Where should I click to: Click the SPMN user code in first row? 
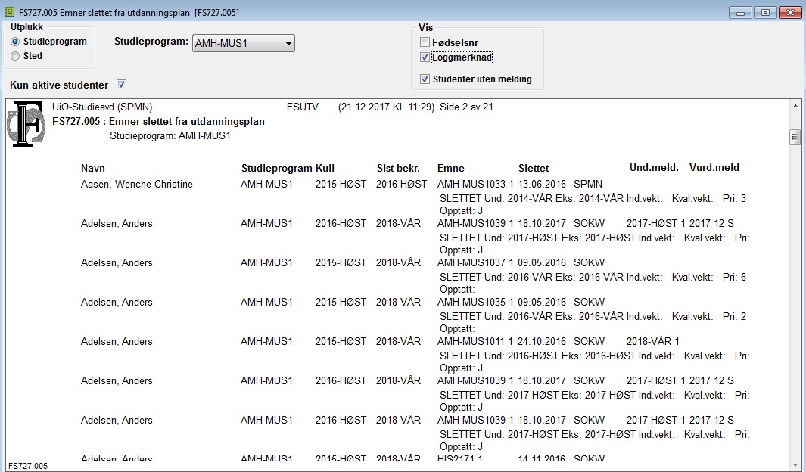pyautogui.click(x=588, y=184)
